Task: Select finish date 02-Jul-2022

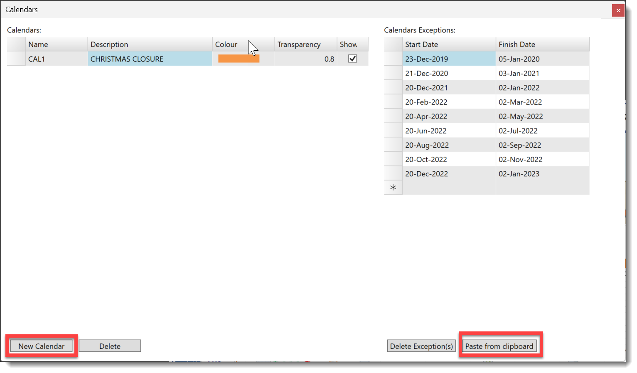Action: pos(543,131)
